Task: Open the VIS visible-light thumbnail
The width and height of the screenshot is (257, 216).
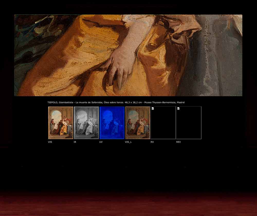Action: tap(60, 123)
